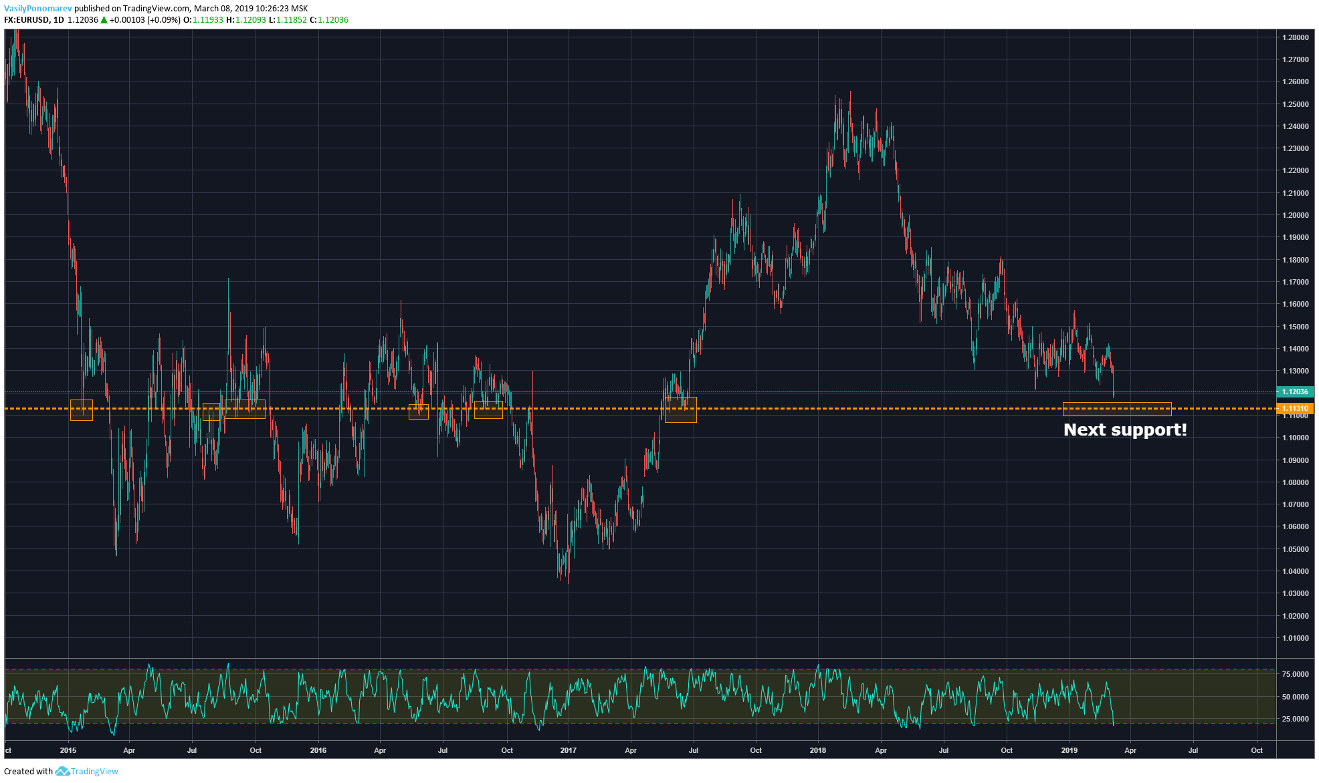This screenshot has width=1319, height=783.
Task: Click the open value 1.11933
Action: tap(208, 20)
